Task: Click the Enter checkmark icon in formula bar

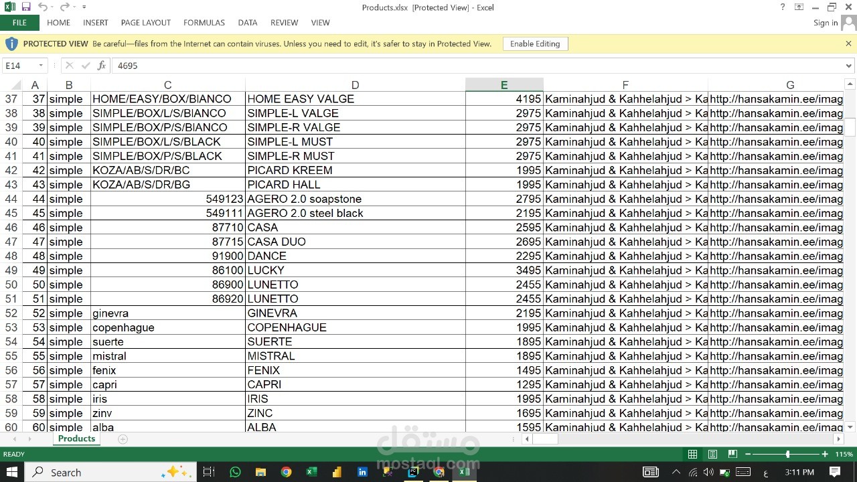Action: click(86, 66)
